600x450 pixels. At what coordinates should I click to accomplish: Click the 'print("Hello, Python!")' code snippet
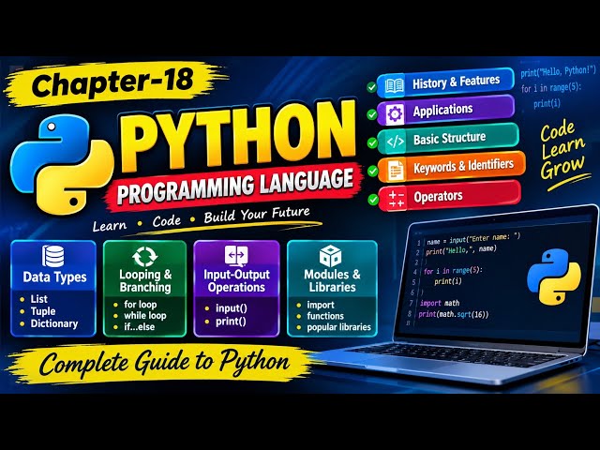pyautogui.click(x=559, y=71)
